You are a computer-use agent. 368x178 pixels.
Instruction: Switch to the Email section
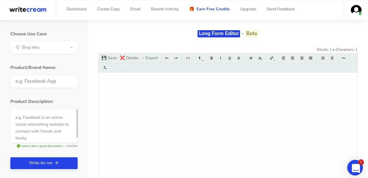click(135, 9)
